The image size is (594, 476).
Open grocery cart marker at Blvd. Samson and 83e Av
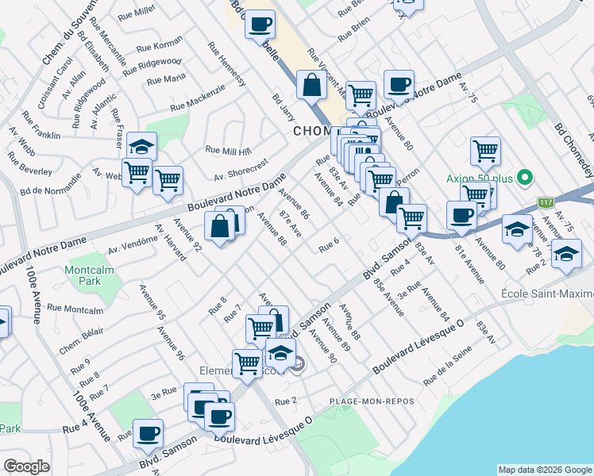click(x=411, y=220)
